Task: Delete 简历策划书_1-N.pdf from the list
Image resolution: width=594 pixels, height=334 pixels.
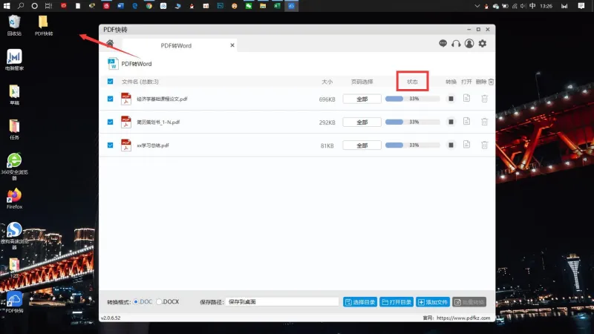Action: tap(485, 122)
